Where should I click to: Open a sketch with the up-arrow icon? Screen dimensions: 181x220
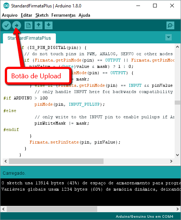[x=38, y=26]
